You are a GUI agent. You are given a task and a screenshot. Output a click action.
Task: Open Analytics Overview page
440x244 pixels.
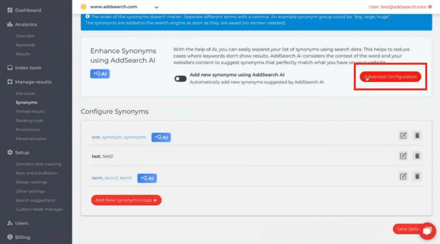(x=25, y=36)
